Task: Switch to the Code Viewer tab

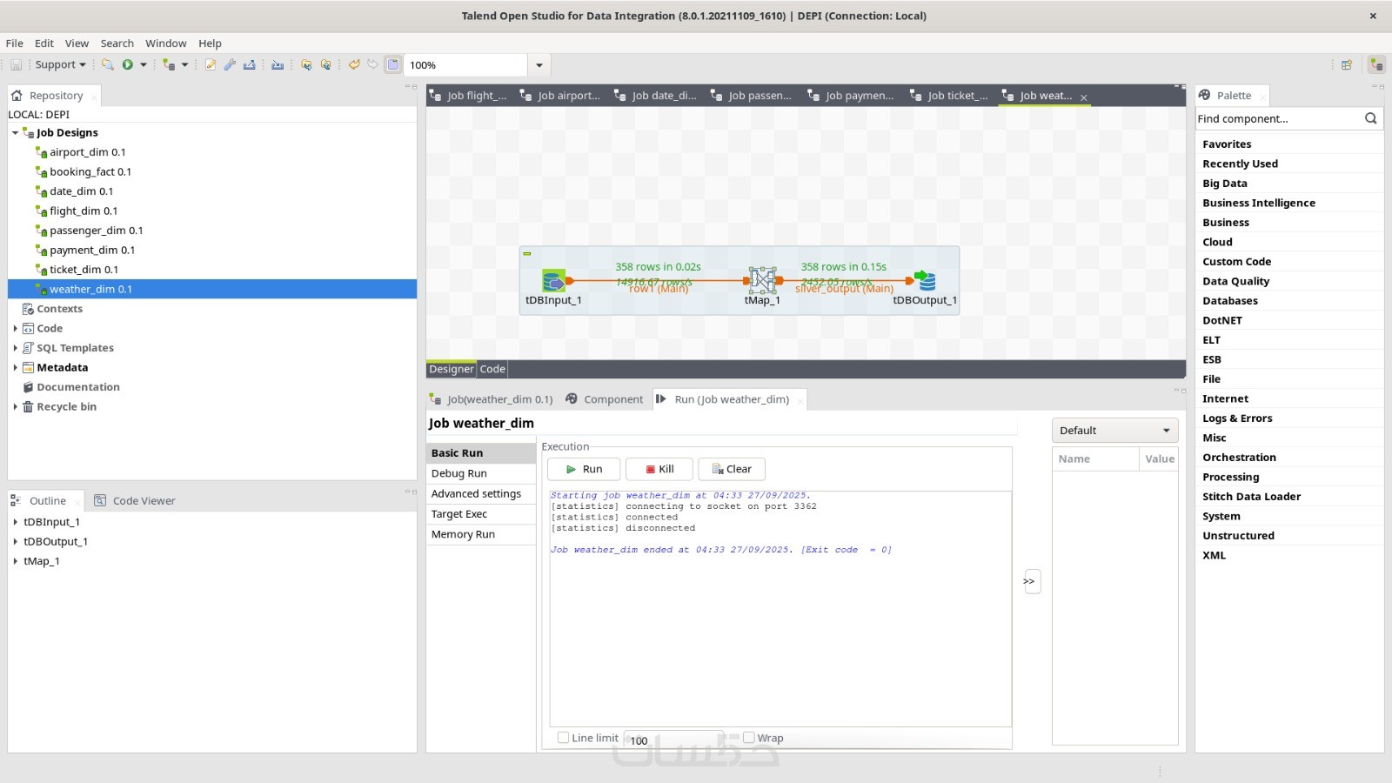Action: tap(135, 501)
